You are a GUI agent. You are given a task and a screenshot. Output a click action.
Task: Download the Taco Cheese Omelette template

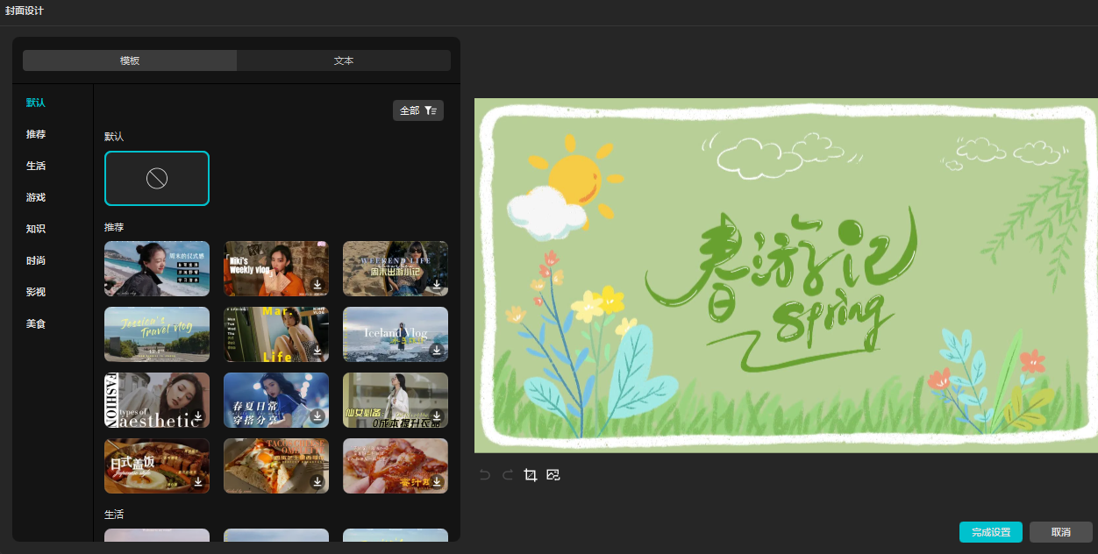pyautogui.click(x=317, y=482)
